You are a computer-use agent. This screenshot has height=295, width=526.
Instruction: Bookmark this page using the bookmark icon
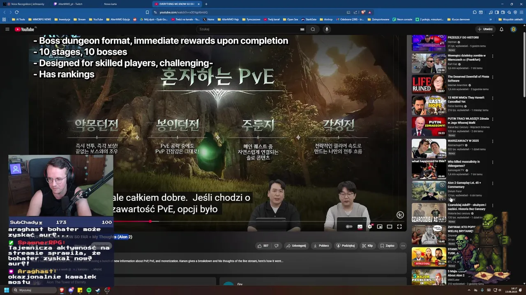click(x=147, y=12)
